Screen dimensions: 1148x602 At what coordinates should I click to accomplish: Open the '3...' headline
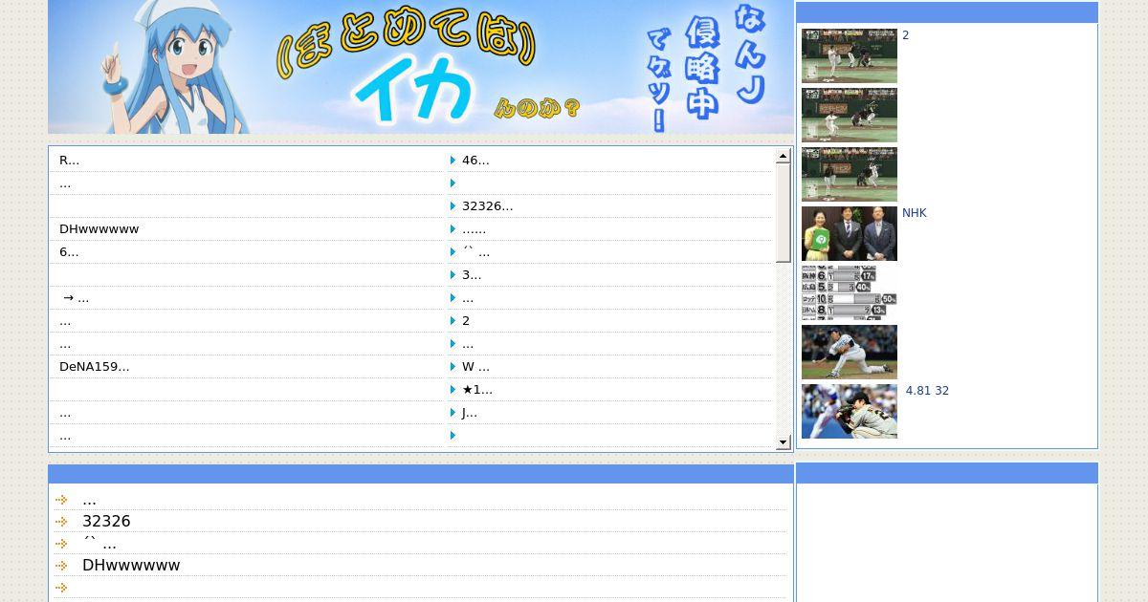coord(472,275)
